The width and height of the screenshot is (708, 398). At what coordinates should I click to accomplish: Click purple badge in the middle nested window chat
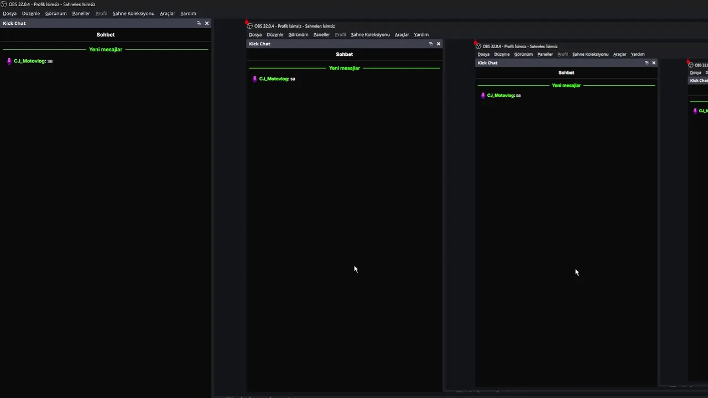pyautogui.click(x=254, y=78)
